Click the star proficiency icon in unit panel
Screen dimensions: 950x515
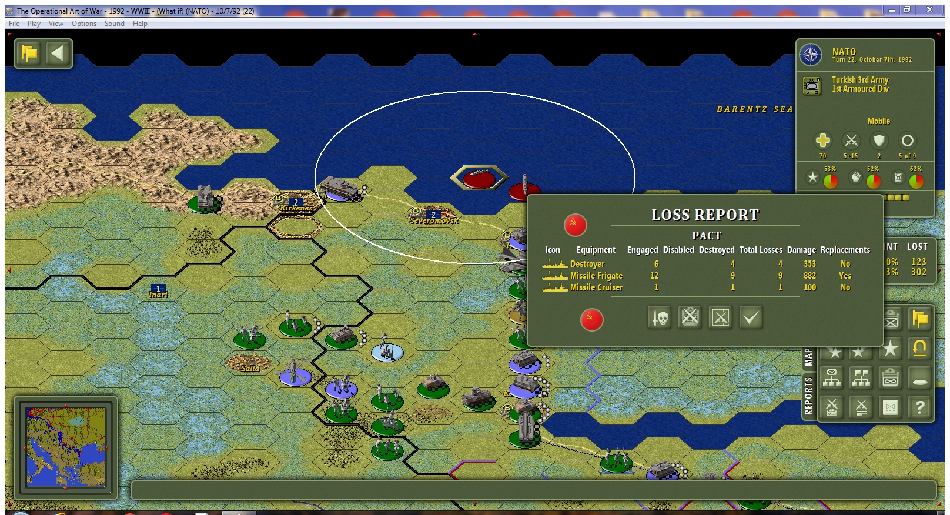tap(812, 178)
